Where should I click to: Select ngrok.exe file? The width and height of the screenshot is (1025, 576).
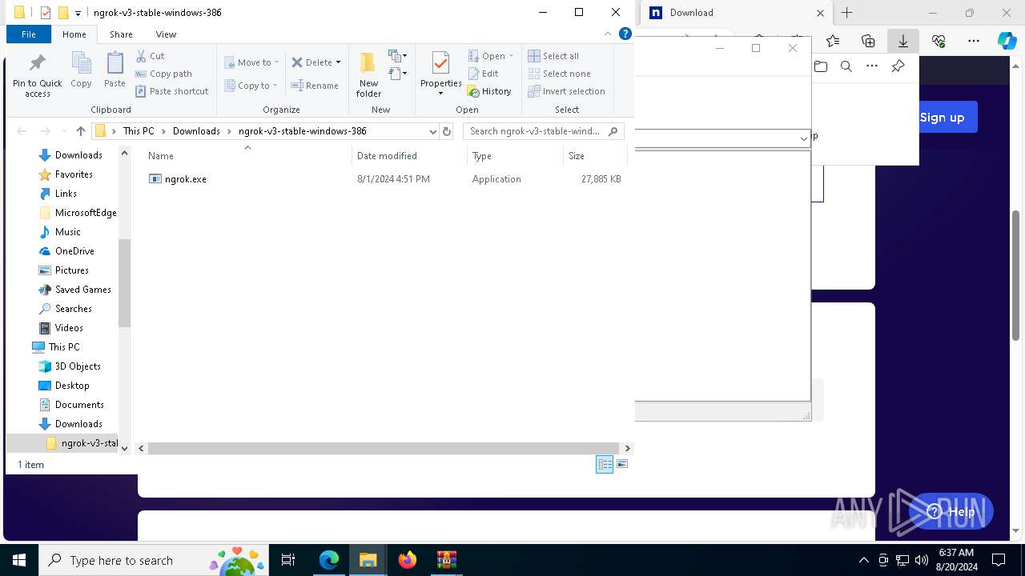coord(185,179)
